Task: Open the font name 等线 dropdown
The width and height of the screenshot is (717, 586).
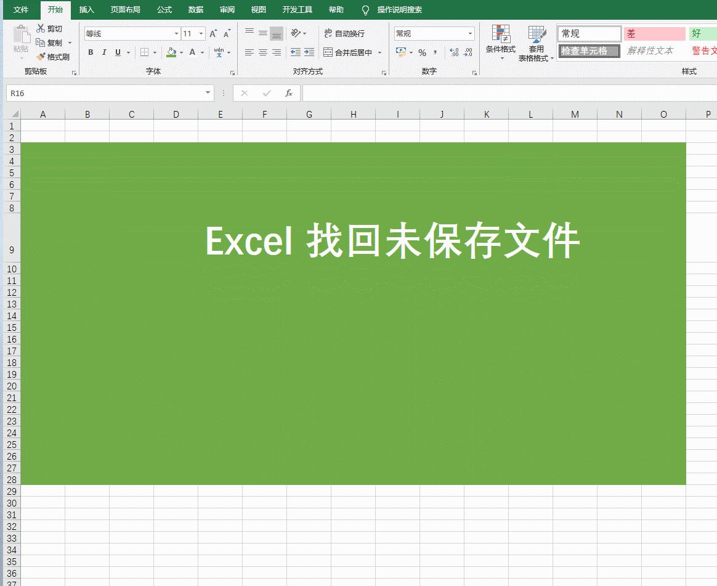Action: click(176, 33)
